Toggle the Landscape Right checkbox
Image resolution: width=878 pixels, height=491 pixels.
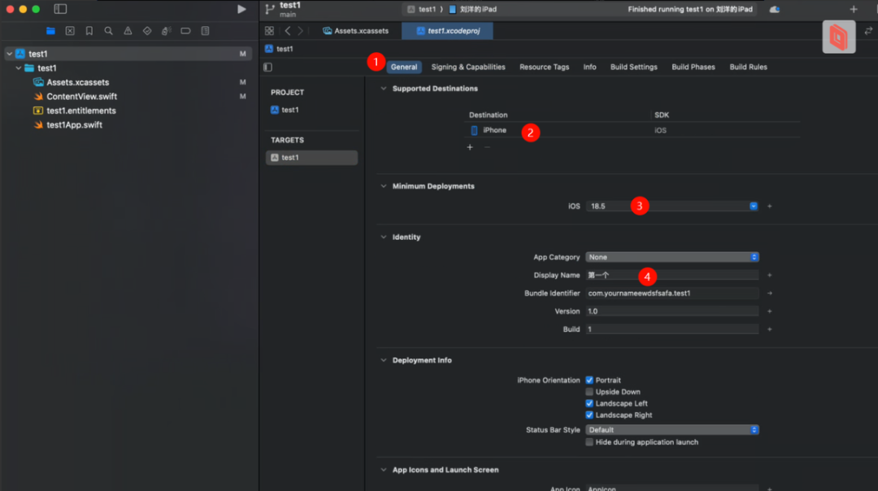click(x=589, y=415)
